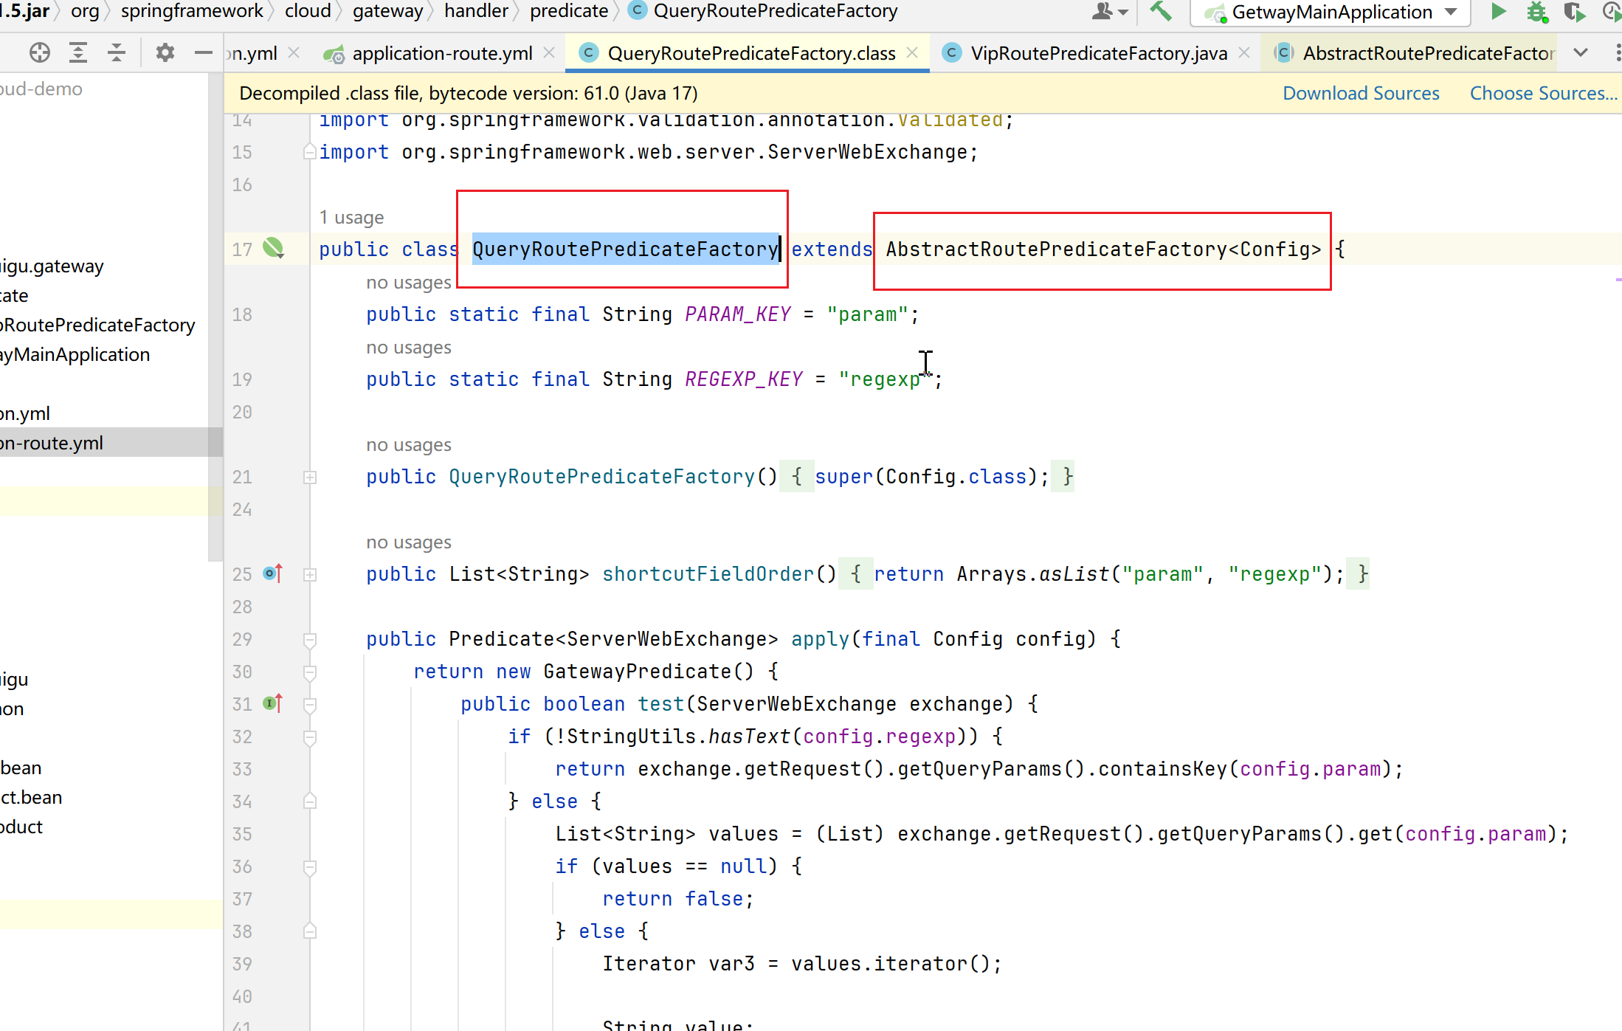Collapse GatewayPredicate block at line 30
The image size is (1622, 1031).
[x=310, y=672]
